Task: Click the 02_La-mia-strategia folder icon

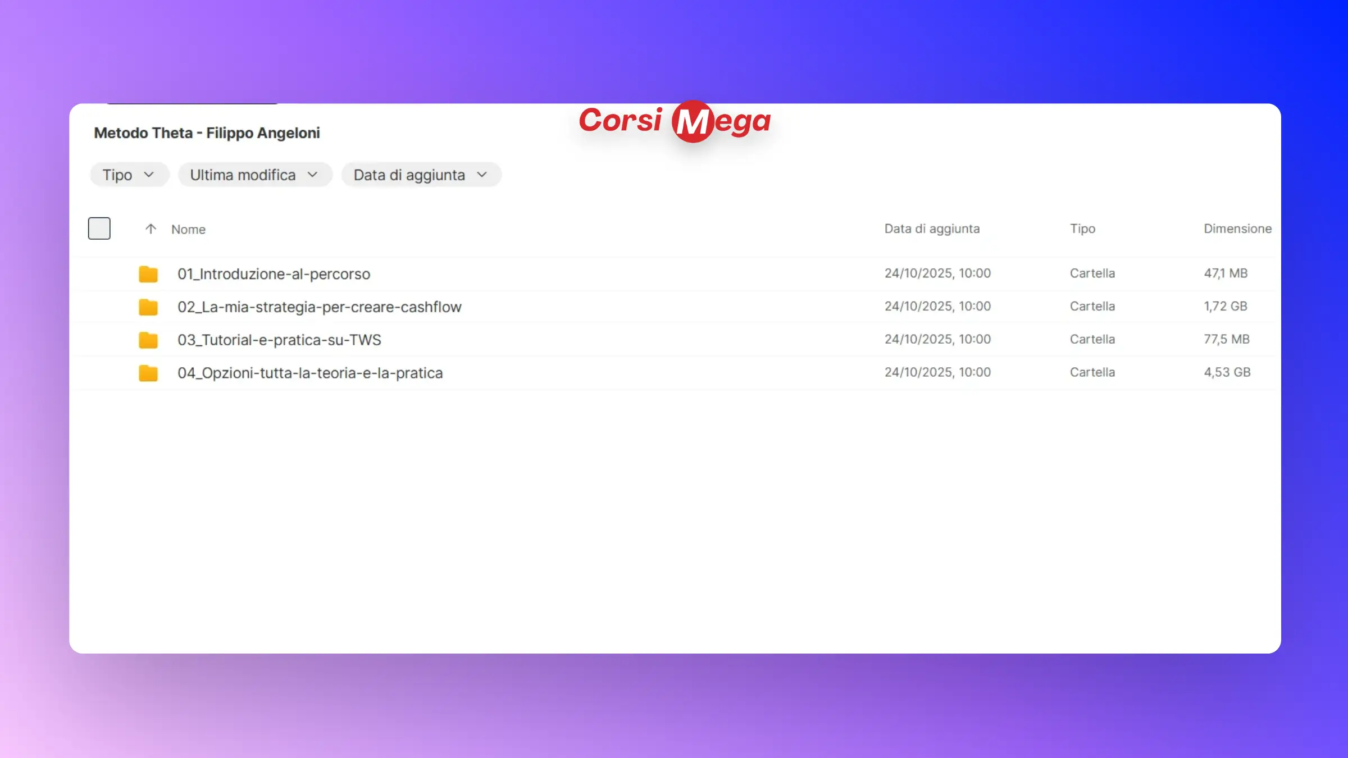Action: point(148,307)
